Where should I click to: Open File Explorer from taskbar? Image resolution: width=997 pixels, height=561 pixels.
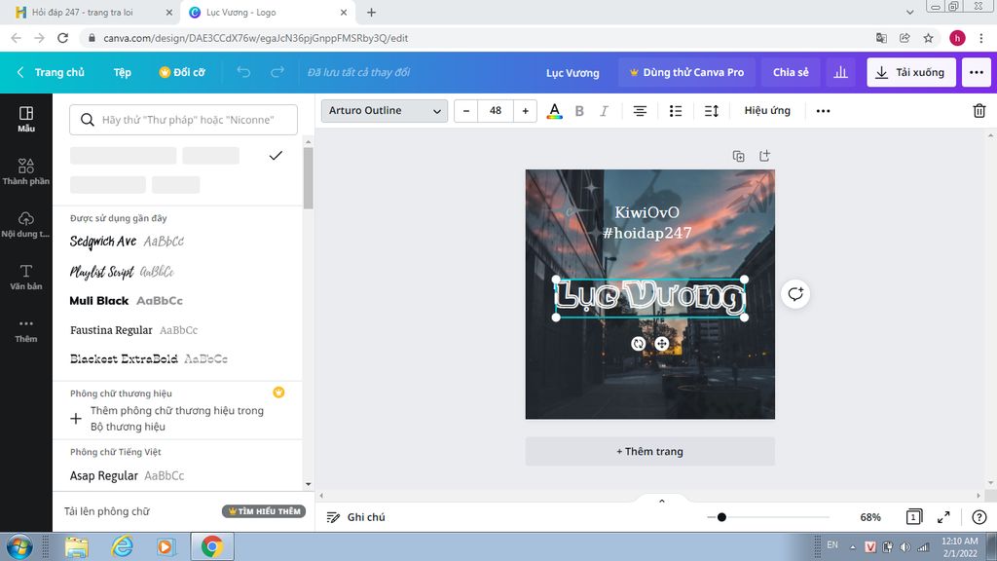pos(76,547)
